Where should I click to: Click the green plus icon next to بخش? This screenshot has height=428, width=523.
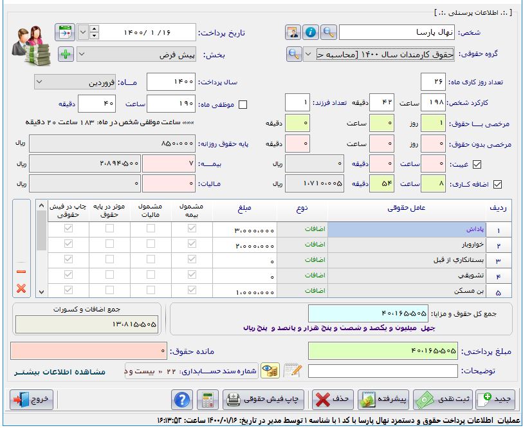click(66, 55)
